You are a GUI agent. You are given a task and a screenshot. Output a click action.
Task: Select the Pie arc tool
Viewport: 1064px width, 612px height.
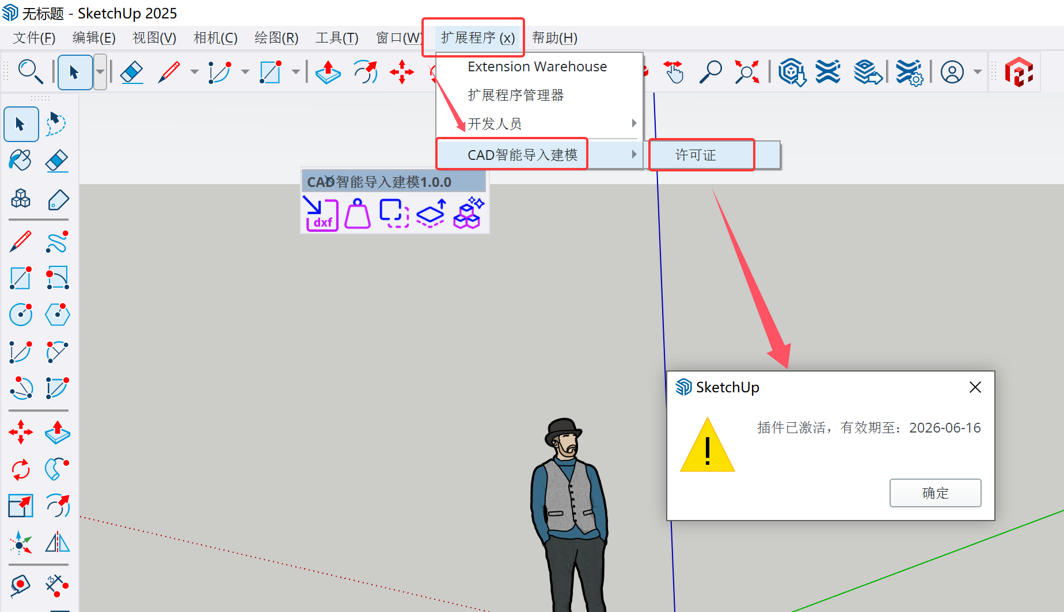(x=57, y=388)
